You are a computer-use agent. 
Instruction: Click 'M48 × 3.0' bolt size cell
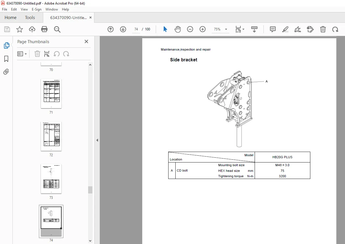[282, 165]
